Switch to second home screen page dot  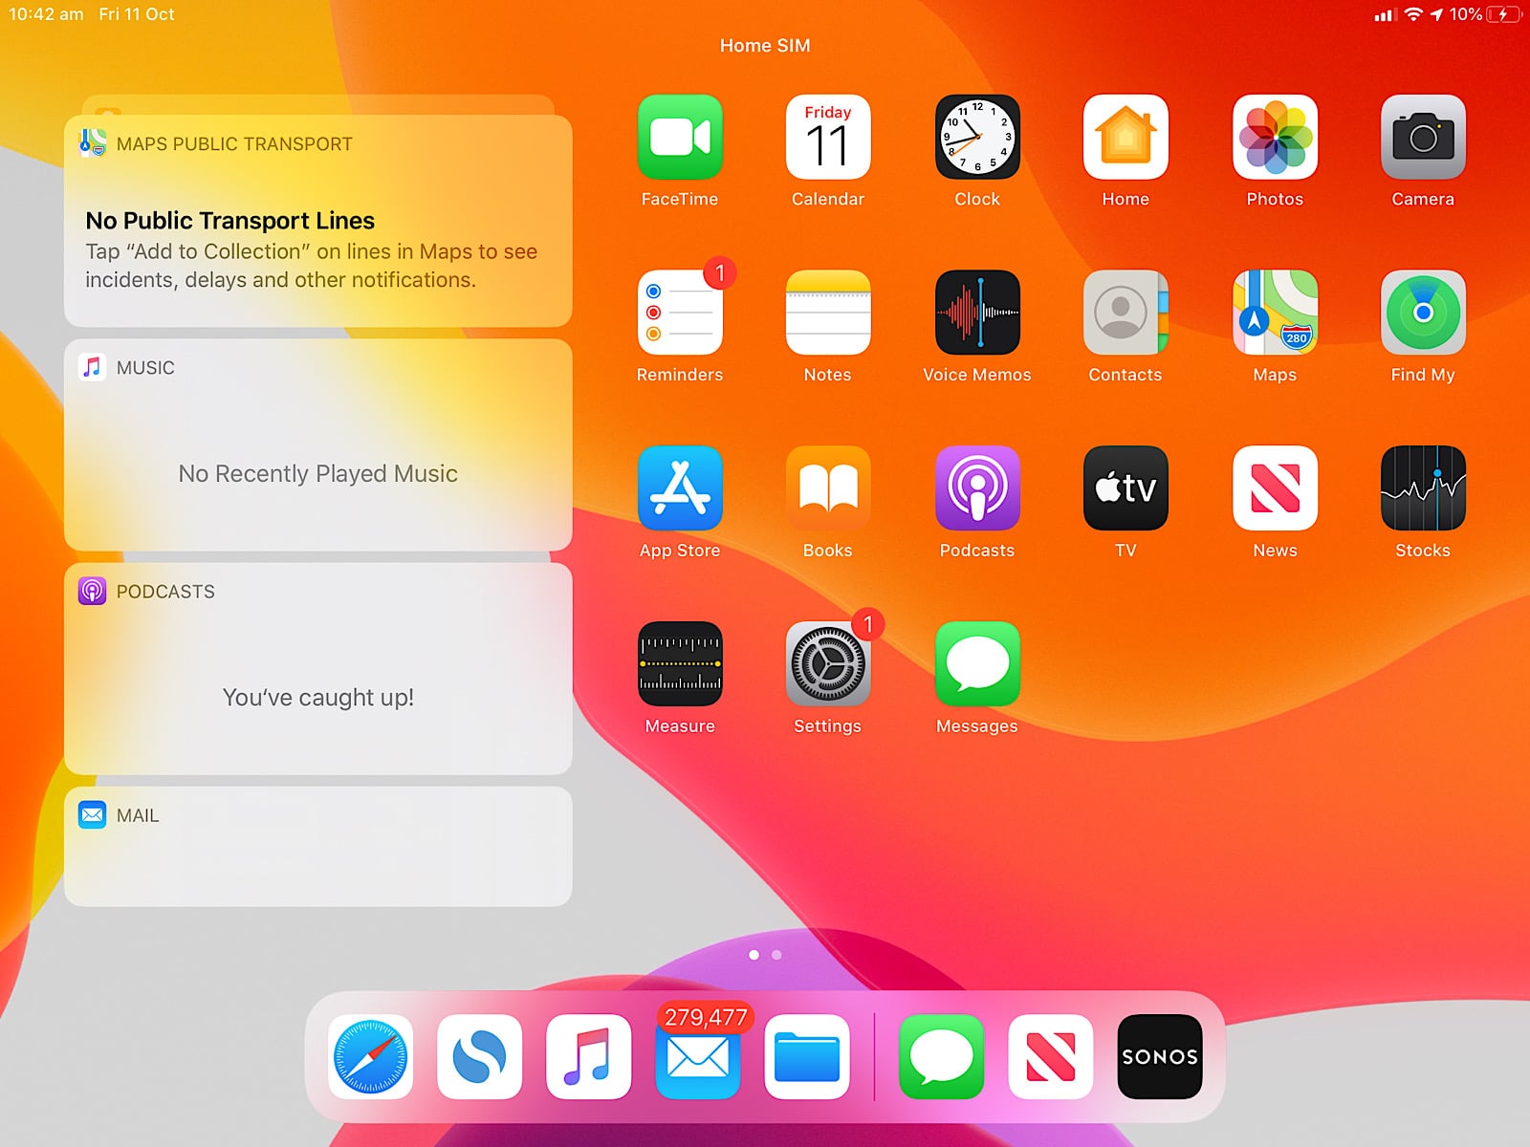[776, 955]
